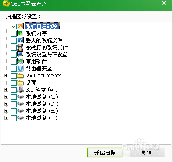Expand the 本地磁盘 (D:) tree node
The width and height of the screenshot is (173, 162).
pyautogui.click(x=6, y=103)
